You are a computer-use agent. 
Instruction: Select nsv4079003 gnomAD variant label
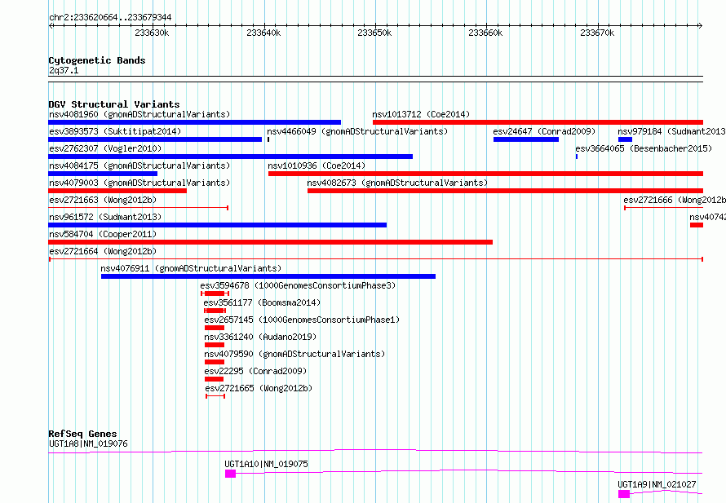tap(139, 183)
